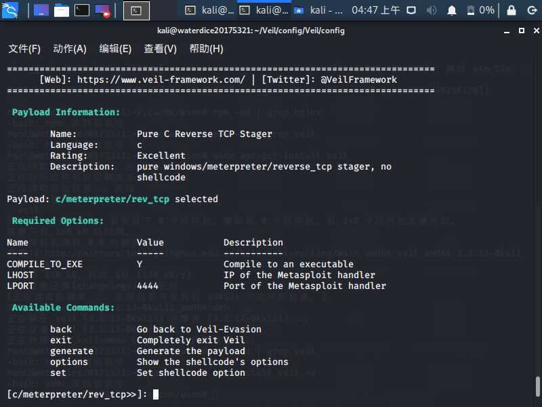The image size is (542, 407).
Task: Click the LPORT option name
Action: 20,286
